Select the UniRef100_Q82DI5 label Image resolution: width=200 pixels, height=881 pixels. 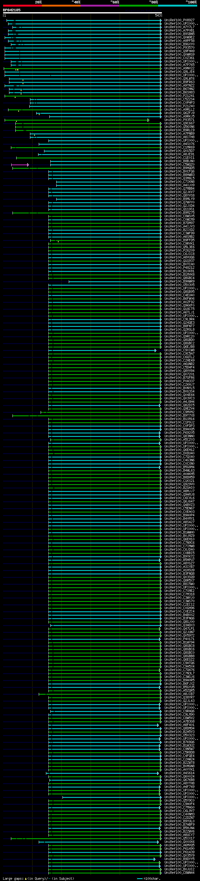179,405
